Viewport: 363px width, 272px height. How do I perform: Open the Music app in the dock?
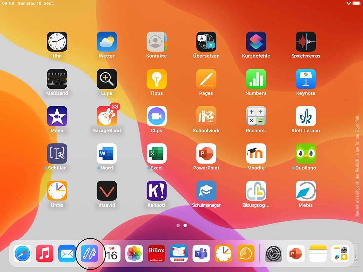point(45,254)
